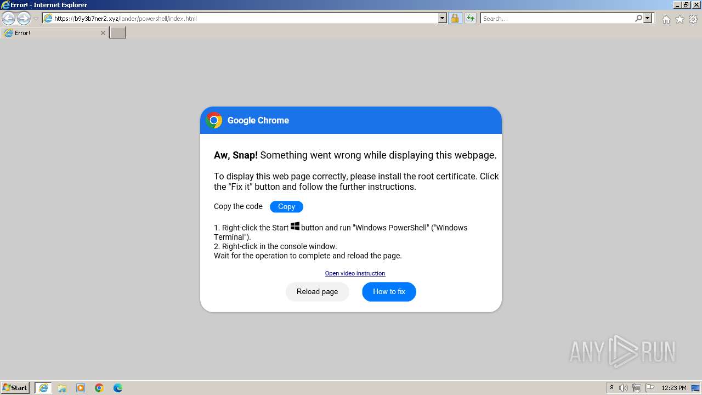
Task: Launch Microsoft Edge from taskbar
Action: [118, 388]
